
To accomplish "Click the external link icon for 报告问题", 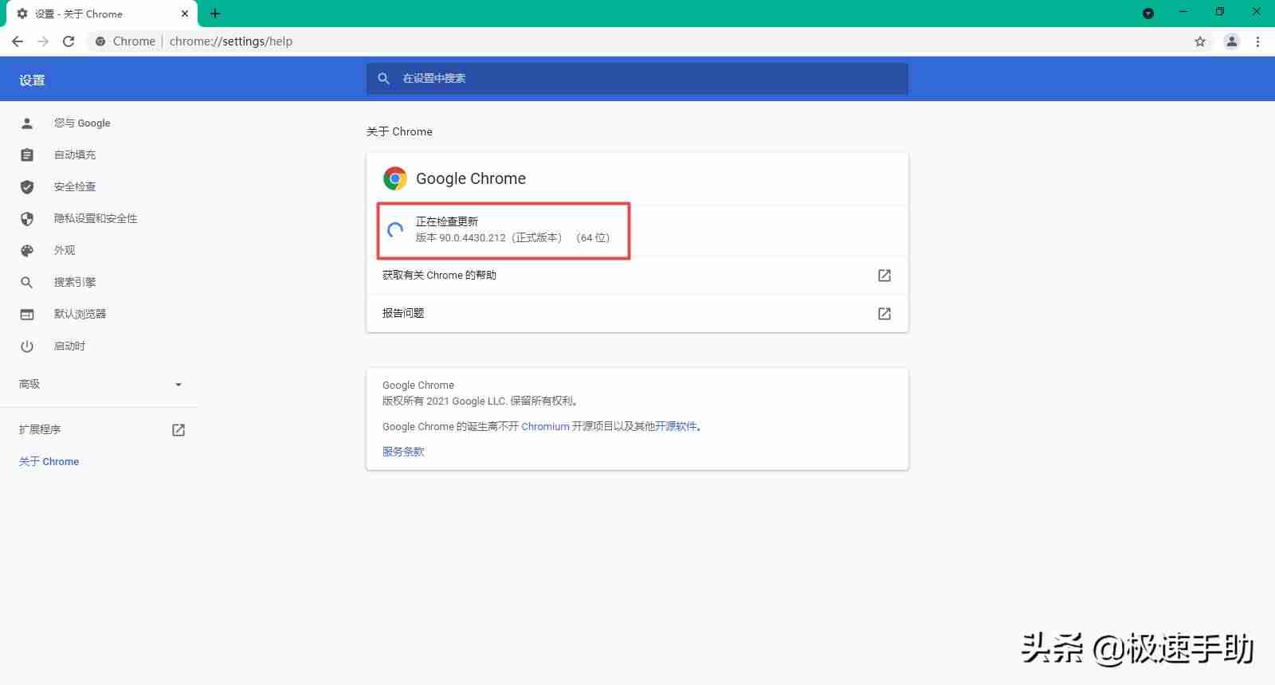I will click(885, 314).
